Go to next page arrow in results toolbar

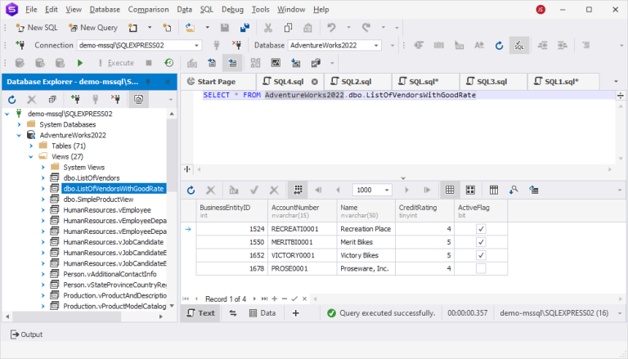[406, 190]
